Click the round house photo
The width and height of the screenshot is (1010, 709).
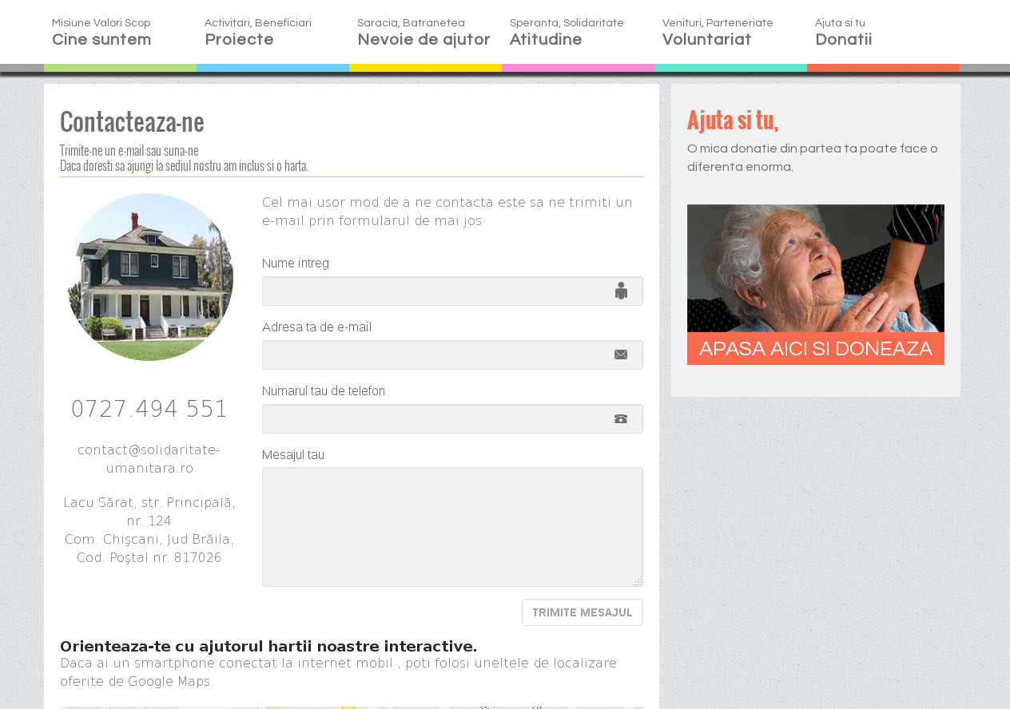[149, 277]
